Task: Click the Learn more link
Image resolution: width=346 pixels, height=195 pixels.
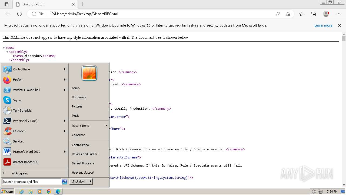Action: coord(323,25)
